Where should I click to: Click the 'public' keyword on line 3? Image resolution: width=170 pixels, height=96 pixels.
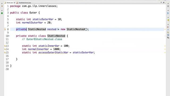pos(15,13)
